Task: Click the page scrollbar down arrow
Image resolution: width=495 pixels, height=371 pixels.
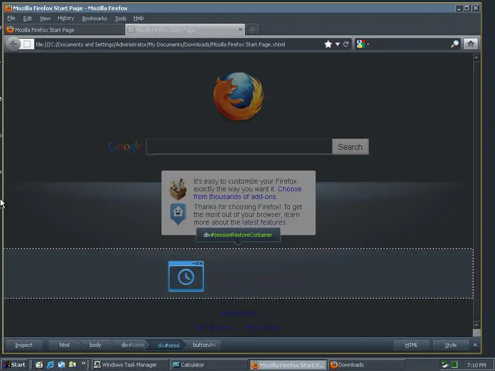Action: pos(476,325)
